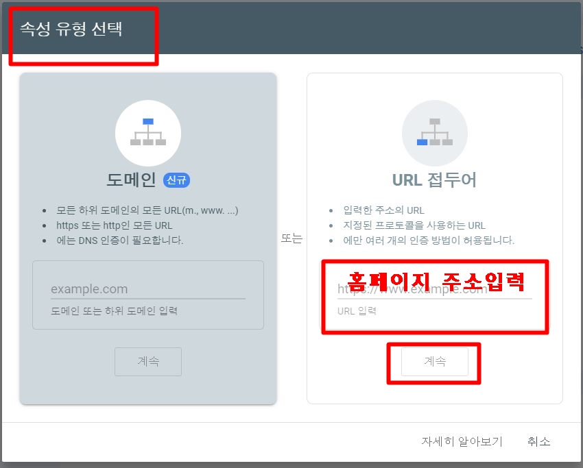Click the domain property hierarchy icon

(x=148, y=132)
